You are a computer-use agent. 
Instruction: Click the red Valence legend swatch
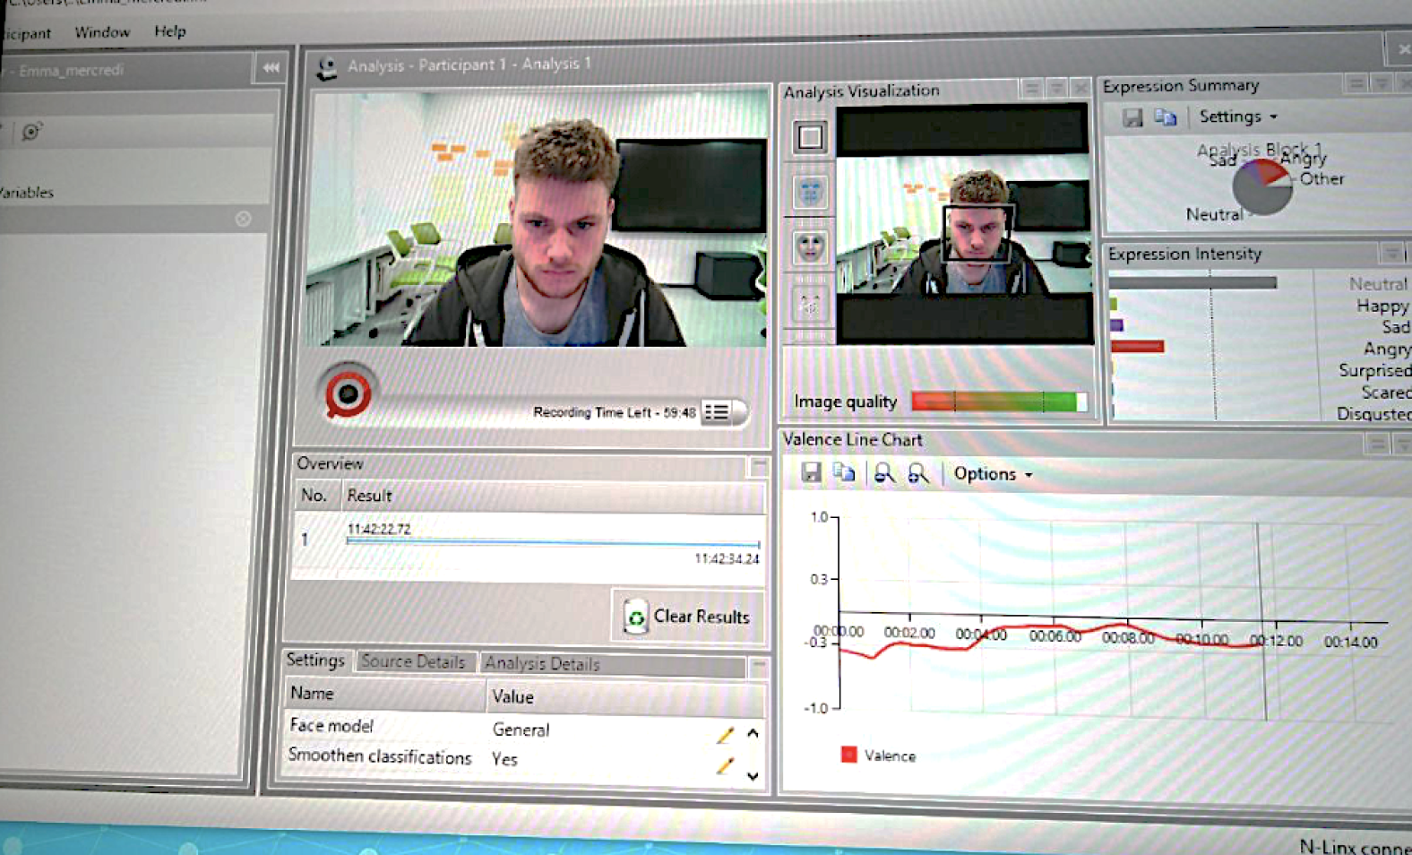click(848, 755)
